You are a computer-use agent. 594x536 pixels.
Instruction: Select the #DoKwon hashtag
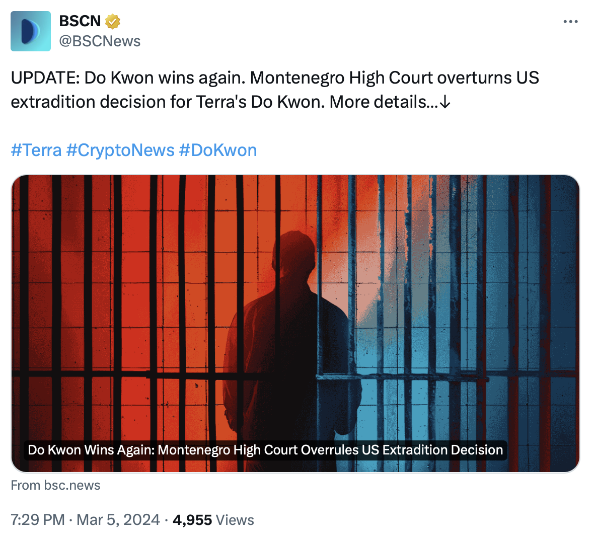(x=217, y=150)
